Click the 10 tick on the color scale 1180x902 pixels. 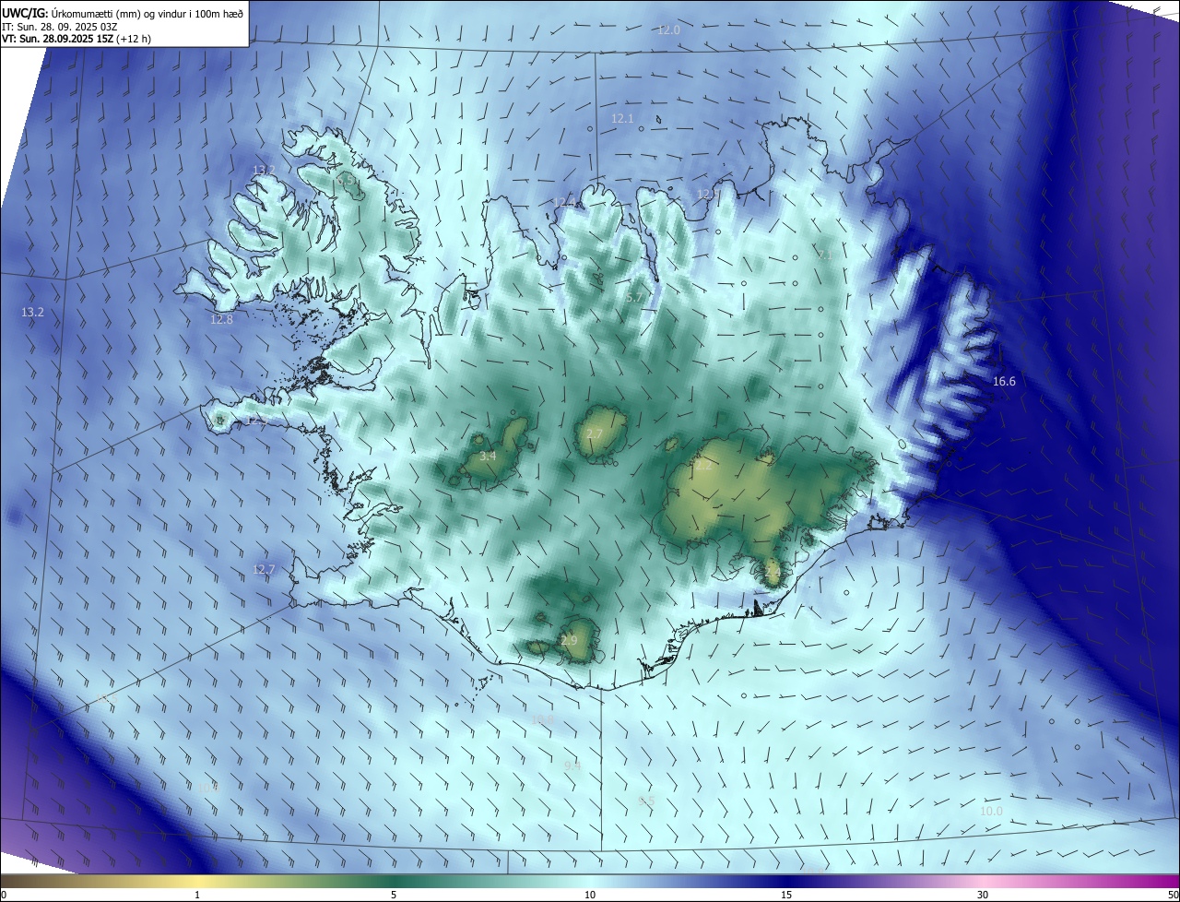tap(590, 895)
